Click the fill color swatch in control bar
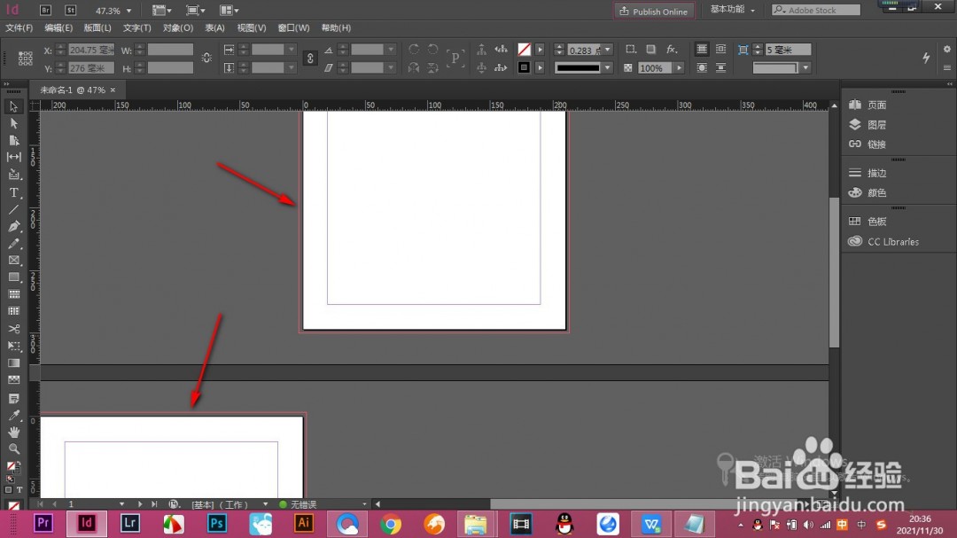Screen dimensions: 957x538 [525, 50]
